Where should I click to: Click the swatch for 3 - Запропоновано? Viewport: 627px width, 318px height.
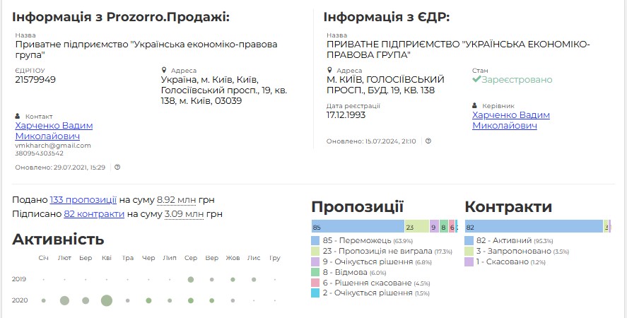pyautogui.click(x=469, y=251)
